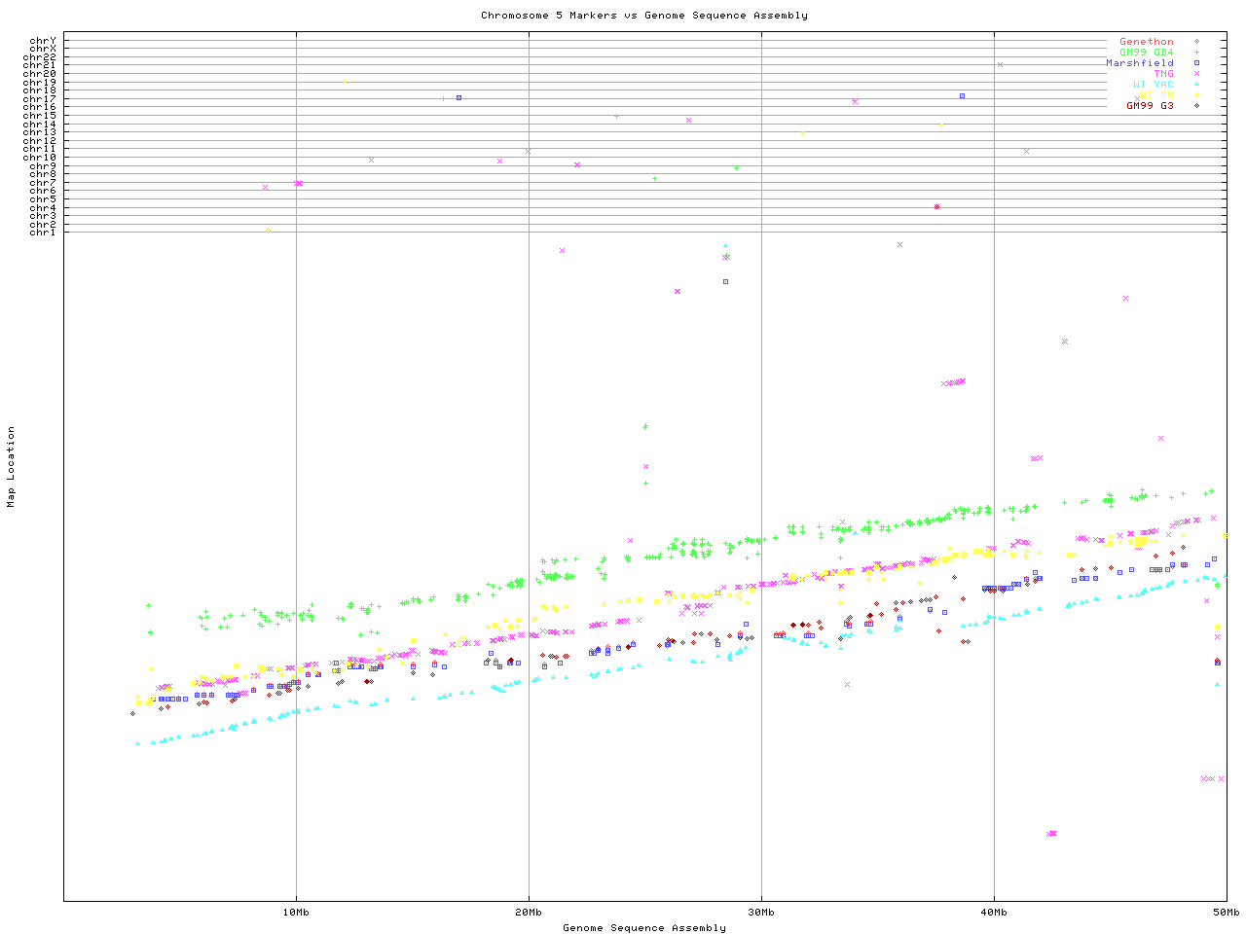The image size is (1246, 934).
Task: Click the cyan WI YAC triangle marker
Action: (x=1196, y=85)
